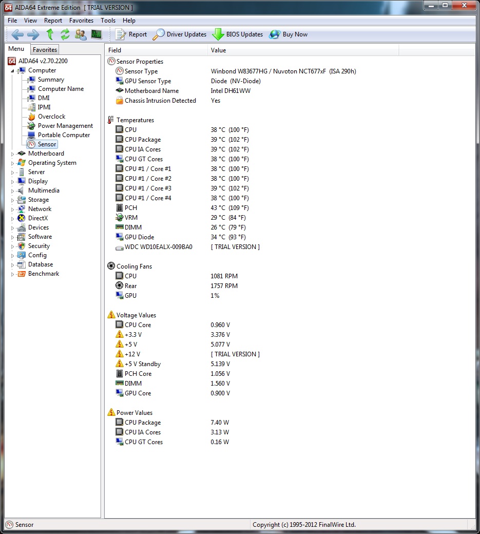Image resolution: width=480 pixels, height=534 pixels.
Task: Collapse the Computer tree node
Action: click(13, 70)
